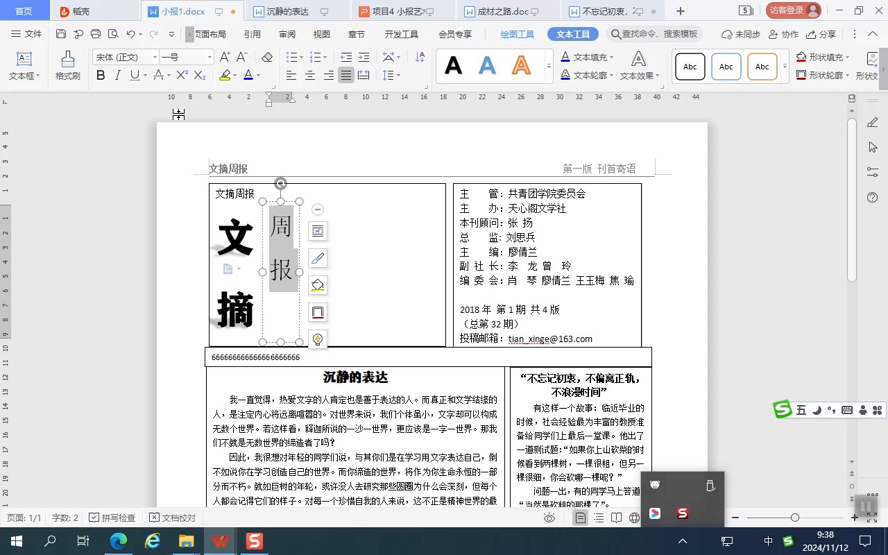
Task: Click the floating lightbulb suggestion icon
Action: pos(318,339)
